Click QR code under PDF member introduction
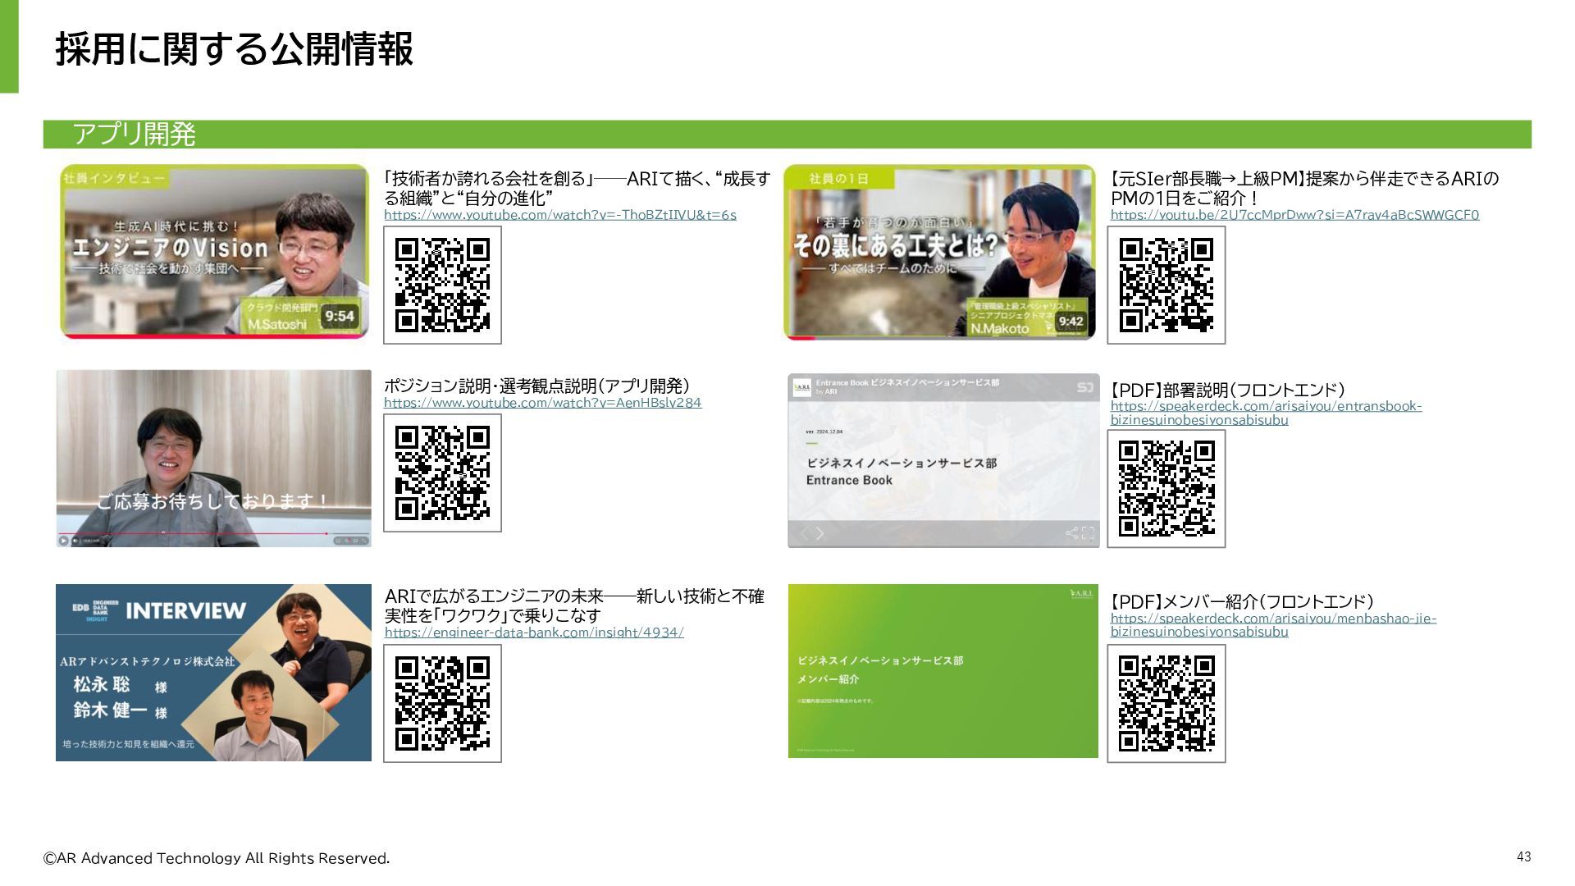This screenshot has width=1575, height=886. click(1166, 703)
